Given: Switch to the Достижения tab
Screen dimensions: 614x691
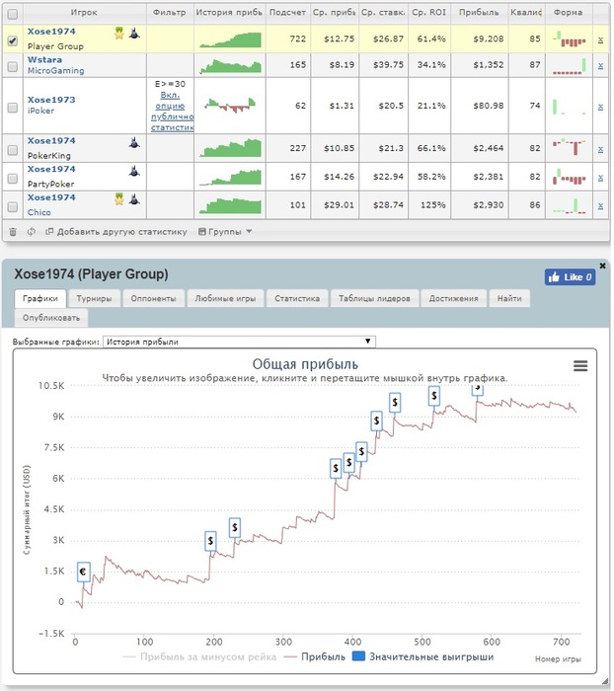Looking at the screenshot, I should pos(453,298).
